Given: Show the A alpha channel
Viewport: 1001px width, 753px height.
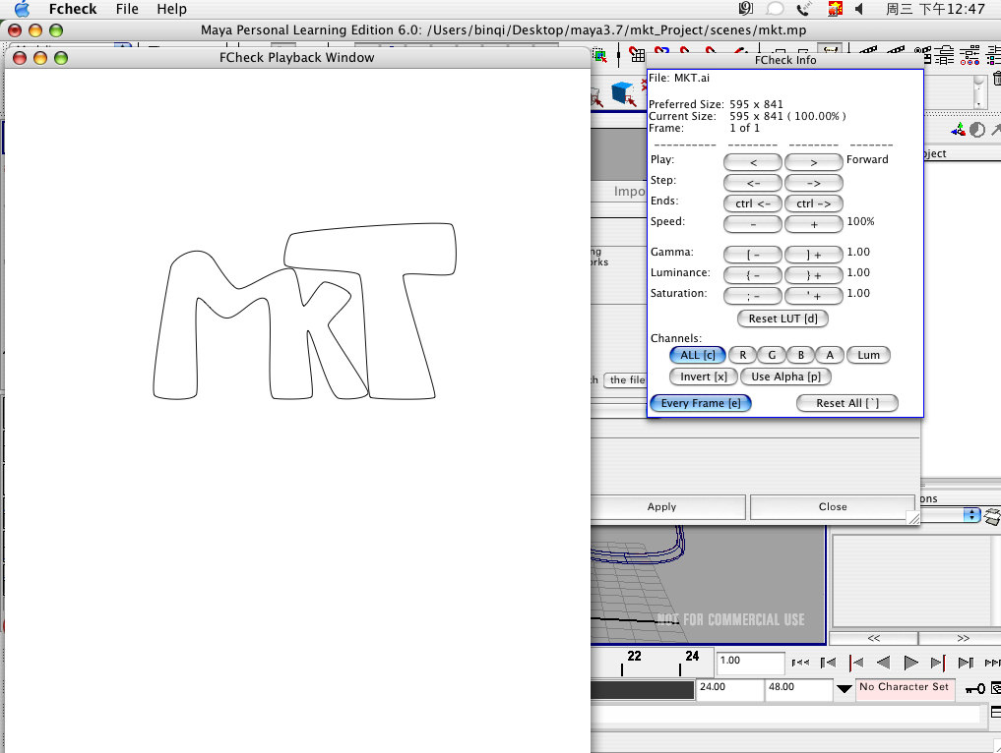Looking at the screenshot, I should coord(830,355).
